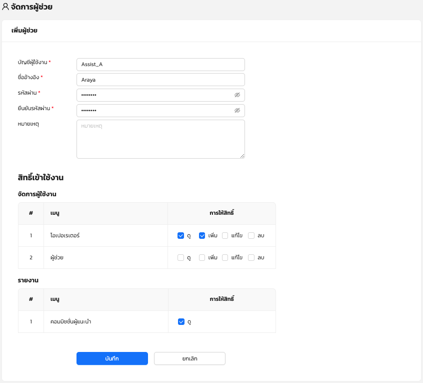Uncheck ดู permission for โอเปอเรเตอร์
423x383 pixels.
tap(181, 236)
